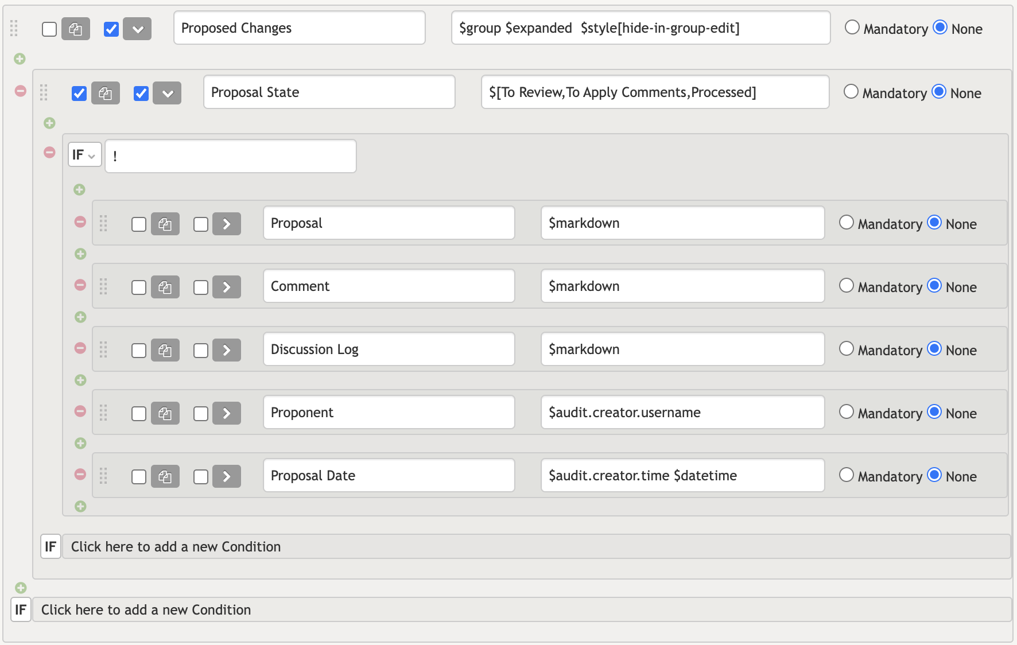Remove the Comment field row
Screen dimensions: 1017x645
coord(80,285)
